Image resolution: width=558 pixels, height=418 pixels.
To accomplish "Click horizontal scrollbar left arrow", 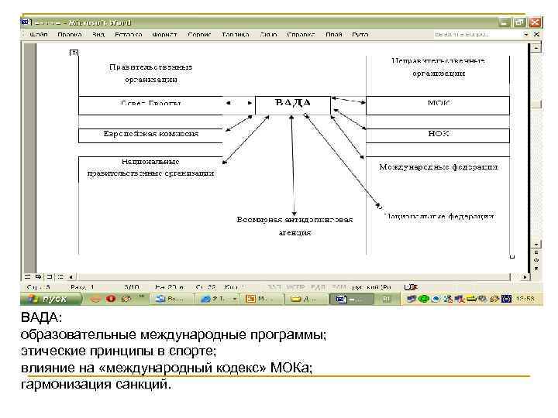I will [x=71, y=276].
